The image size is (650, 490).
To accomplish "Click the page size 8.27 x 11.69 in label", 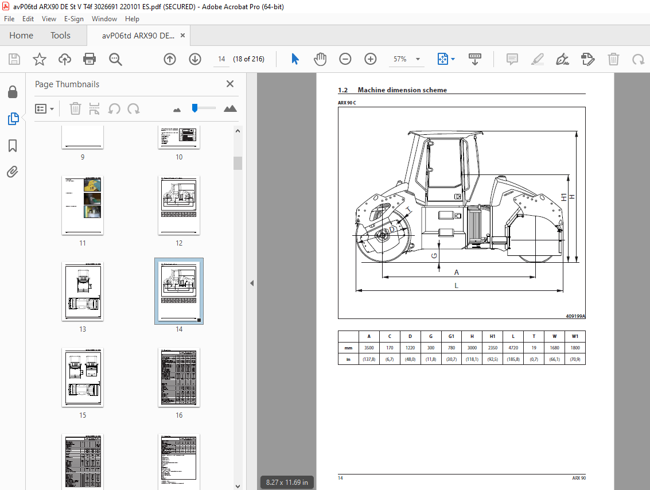I will (x=287, y=483).
